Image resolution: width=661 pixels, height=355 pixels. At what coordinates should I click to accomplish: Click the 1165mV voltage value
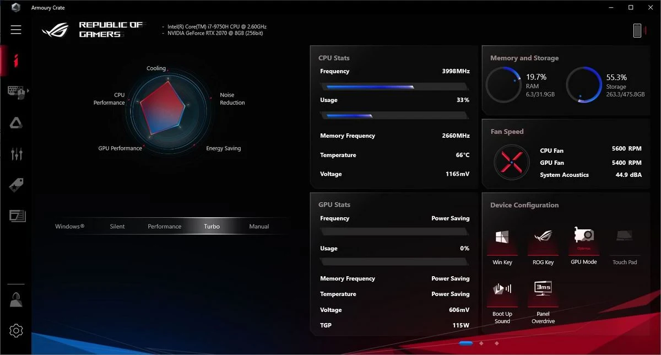pos(457,174)
